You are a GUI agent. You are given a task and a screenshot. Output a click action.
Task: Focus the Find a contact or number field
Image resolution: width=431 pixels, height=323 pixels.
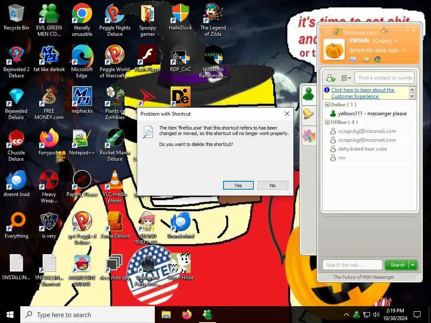point(384,78)
